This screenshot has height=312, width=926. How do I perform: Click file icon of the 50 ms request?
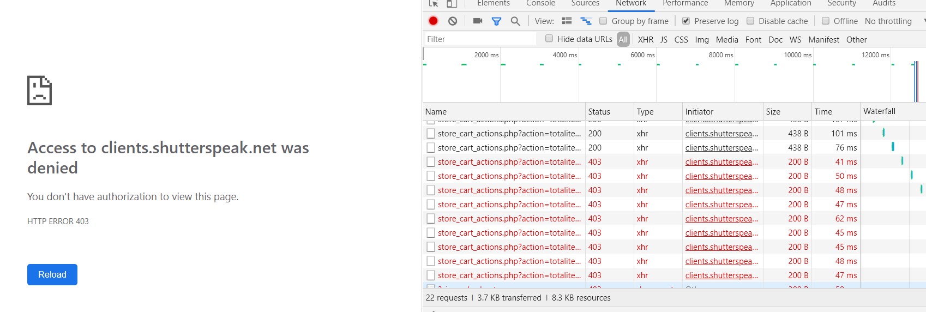point(431,176)
